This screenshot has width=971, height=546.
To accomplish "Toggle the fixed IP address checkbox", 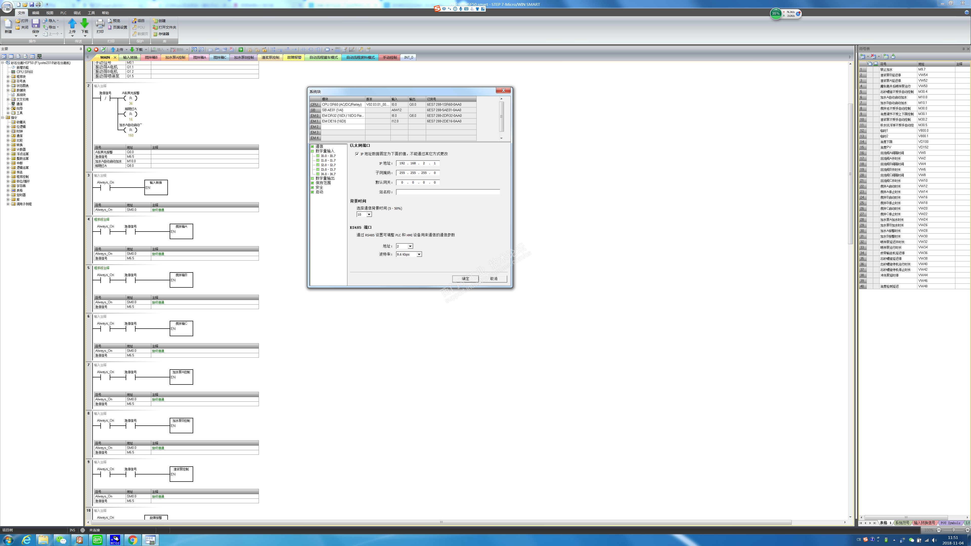I will click(x=357, y=154).
